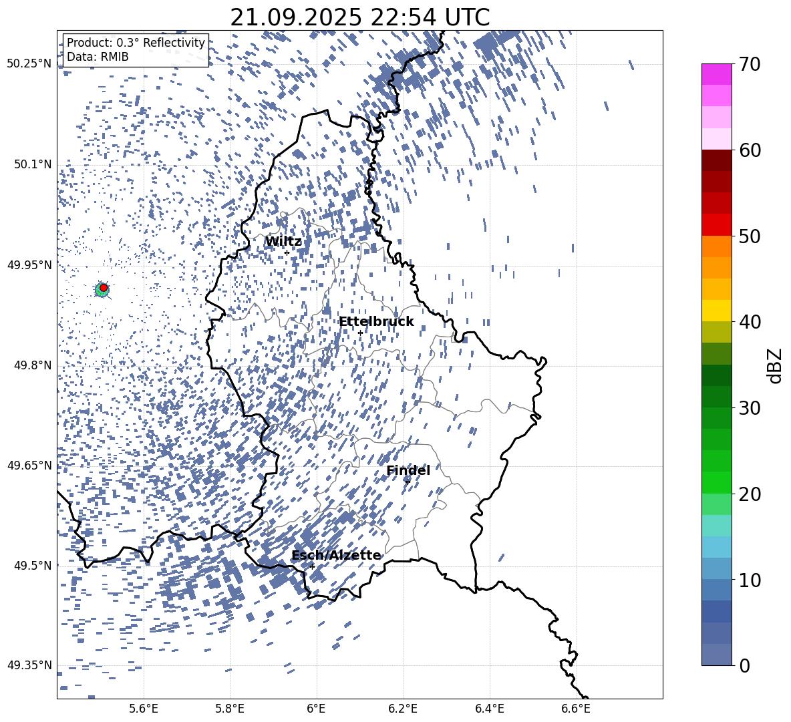791x722 pixels.
Task: Click the 50.25°N latitude label
Action: click(29, 64)
